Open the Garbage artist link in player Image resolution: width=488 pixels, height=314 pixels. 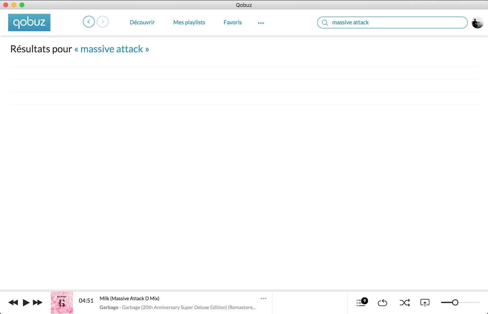(109, 307)
